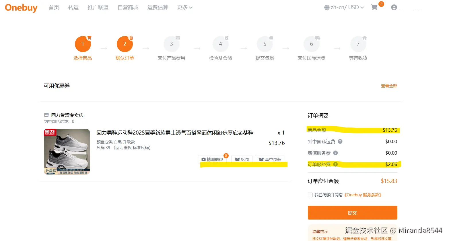Select step 3 支付产品费用 circle

(171, 44)
